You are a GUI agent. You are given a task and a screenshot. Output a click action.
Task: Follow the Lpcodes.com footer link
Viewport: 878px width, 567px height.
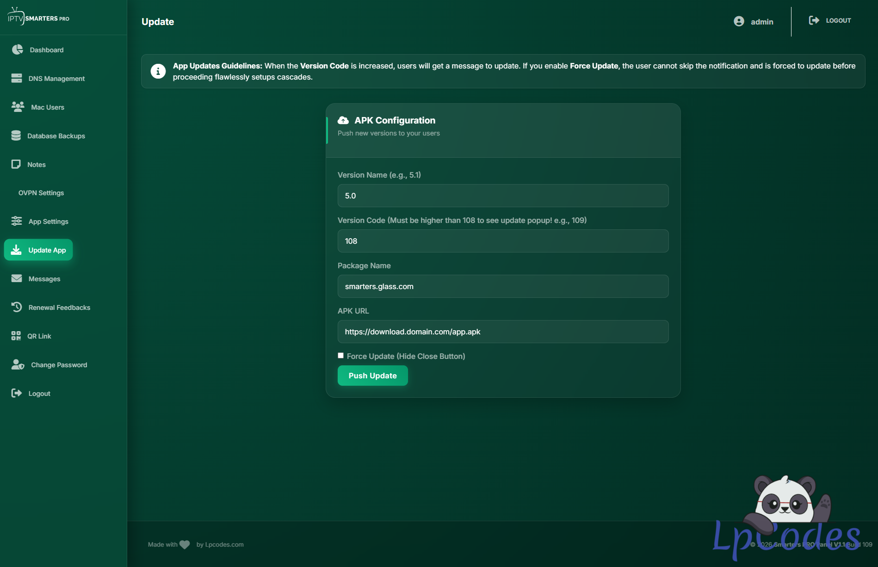click(224, 544)
